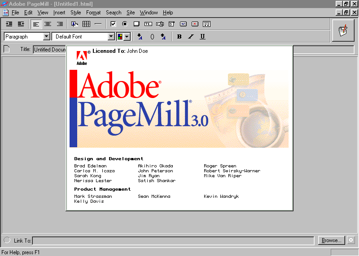The height and width of the screenshot is (256, 359).
Task: Insert a horizontal rule from toolbar
Action: 98,24
